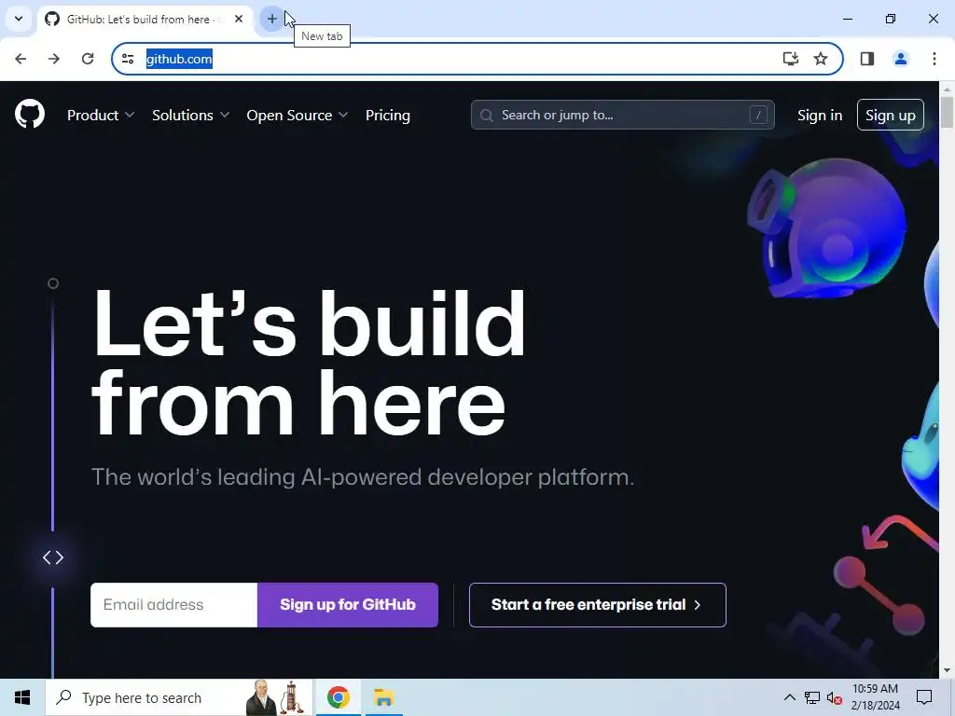Click the Email address field
955x716 pixels.
173,604
